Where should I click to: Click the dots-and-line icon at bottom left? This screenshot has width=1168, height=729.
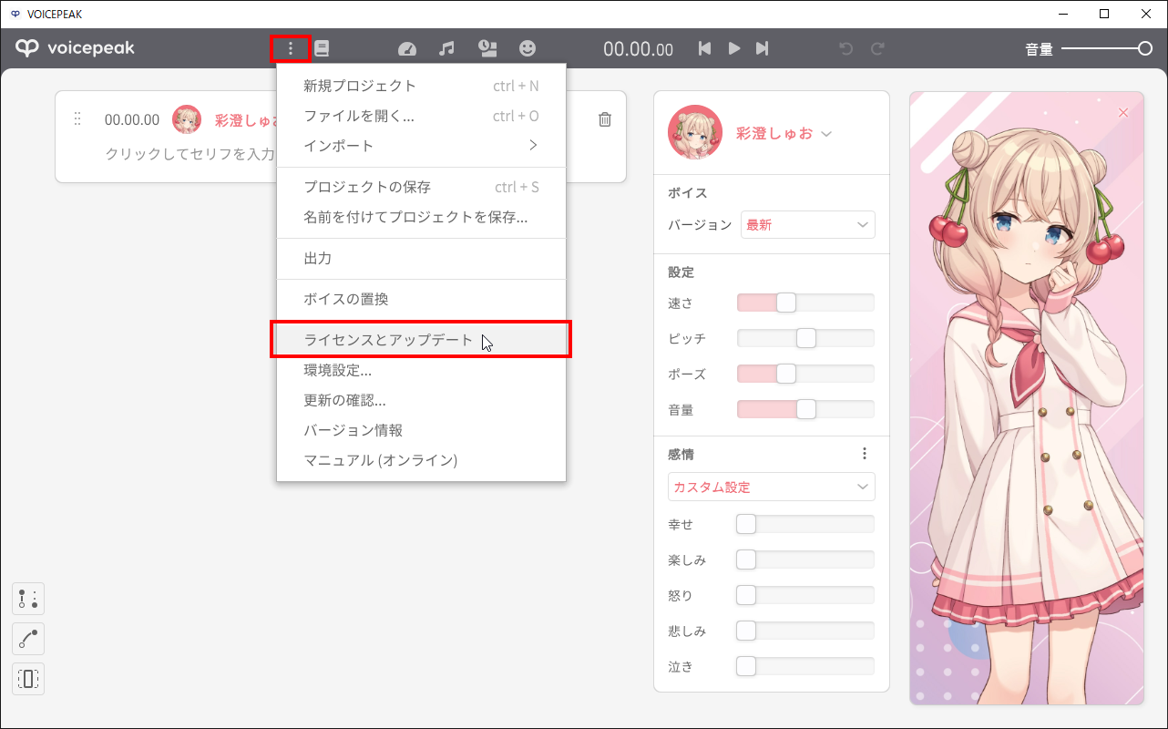(x=28, y=599)
